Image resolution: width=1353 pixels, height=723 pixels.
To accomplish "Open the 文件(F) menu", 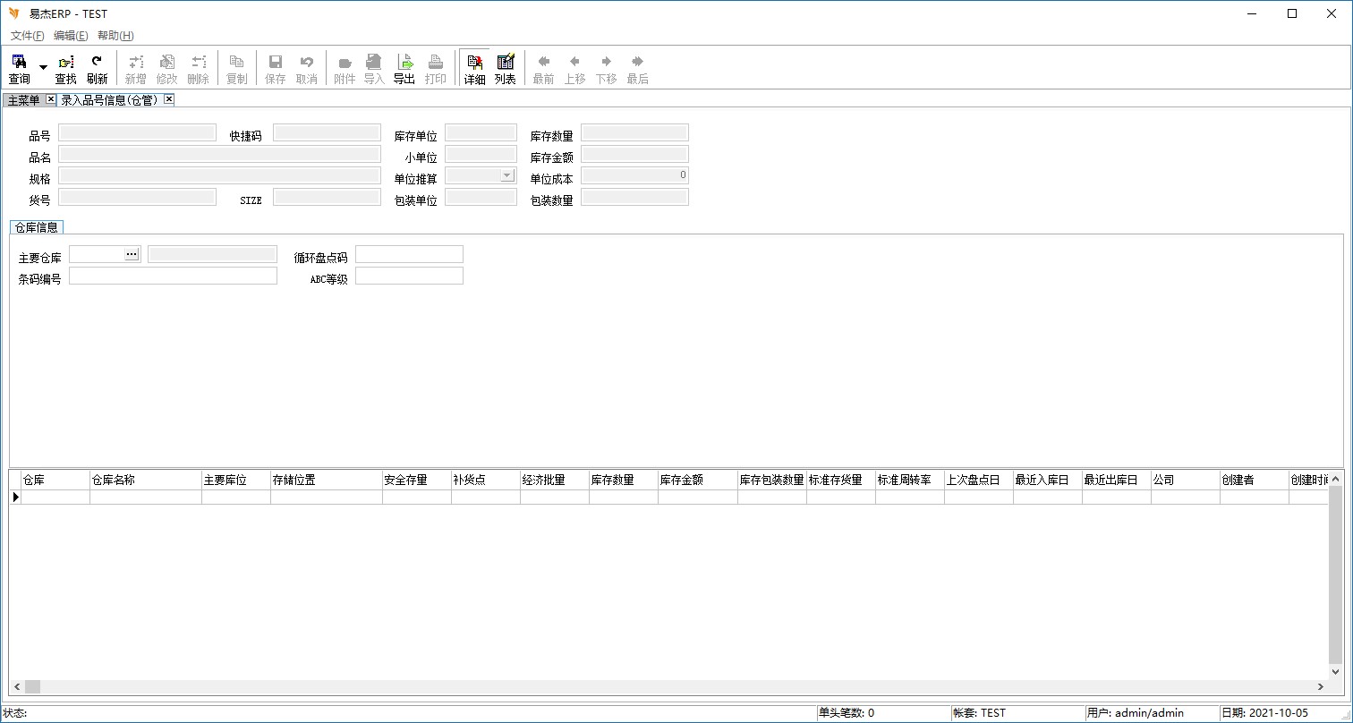I will tap(27, 36).
